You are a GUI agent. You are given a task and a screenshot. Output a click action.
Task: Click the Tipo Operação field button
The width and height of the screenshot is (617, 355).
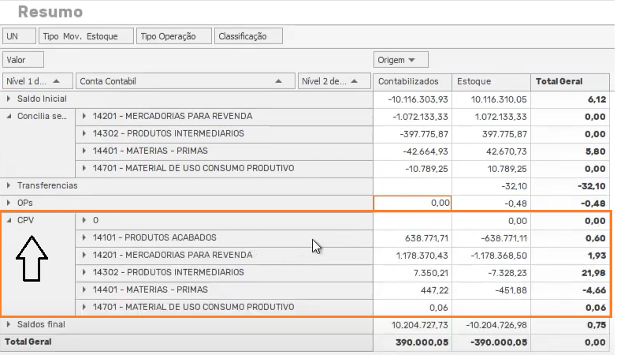click(174, 36)
